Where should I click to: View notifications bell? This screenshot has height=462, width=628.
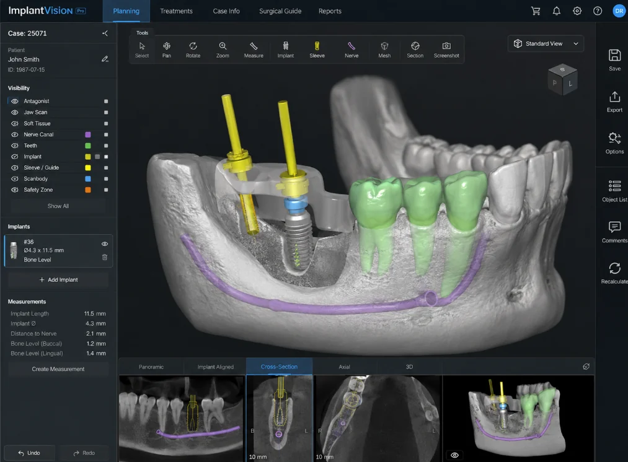pos(556,11)
